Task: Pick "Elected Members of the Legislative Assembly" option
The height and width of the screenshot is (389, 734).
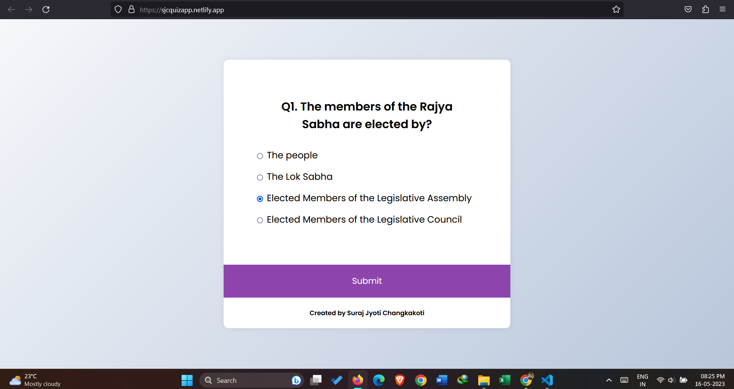Action: (x=260, y=199)
